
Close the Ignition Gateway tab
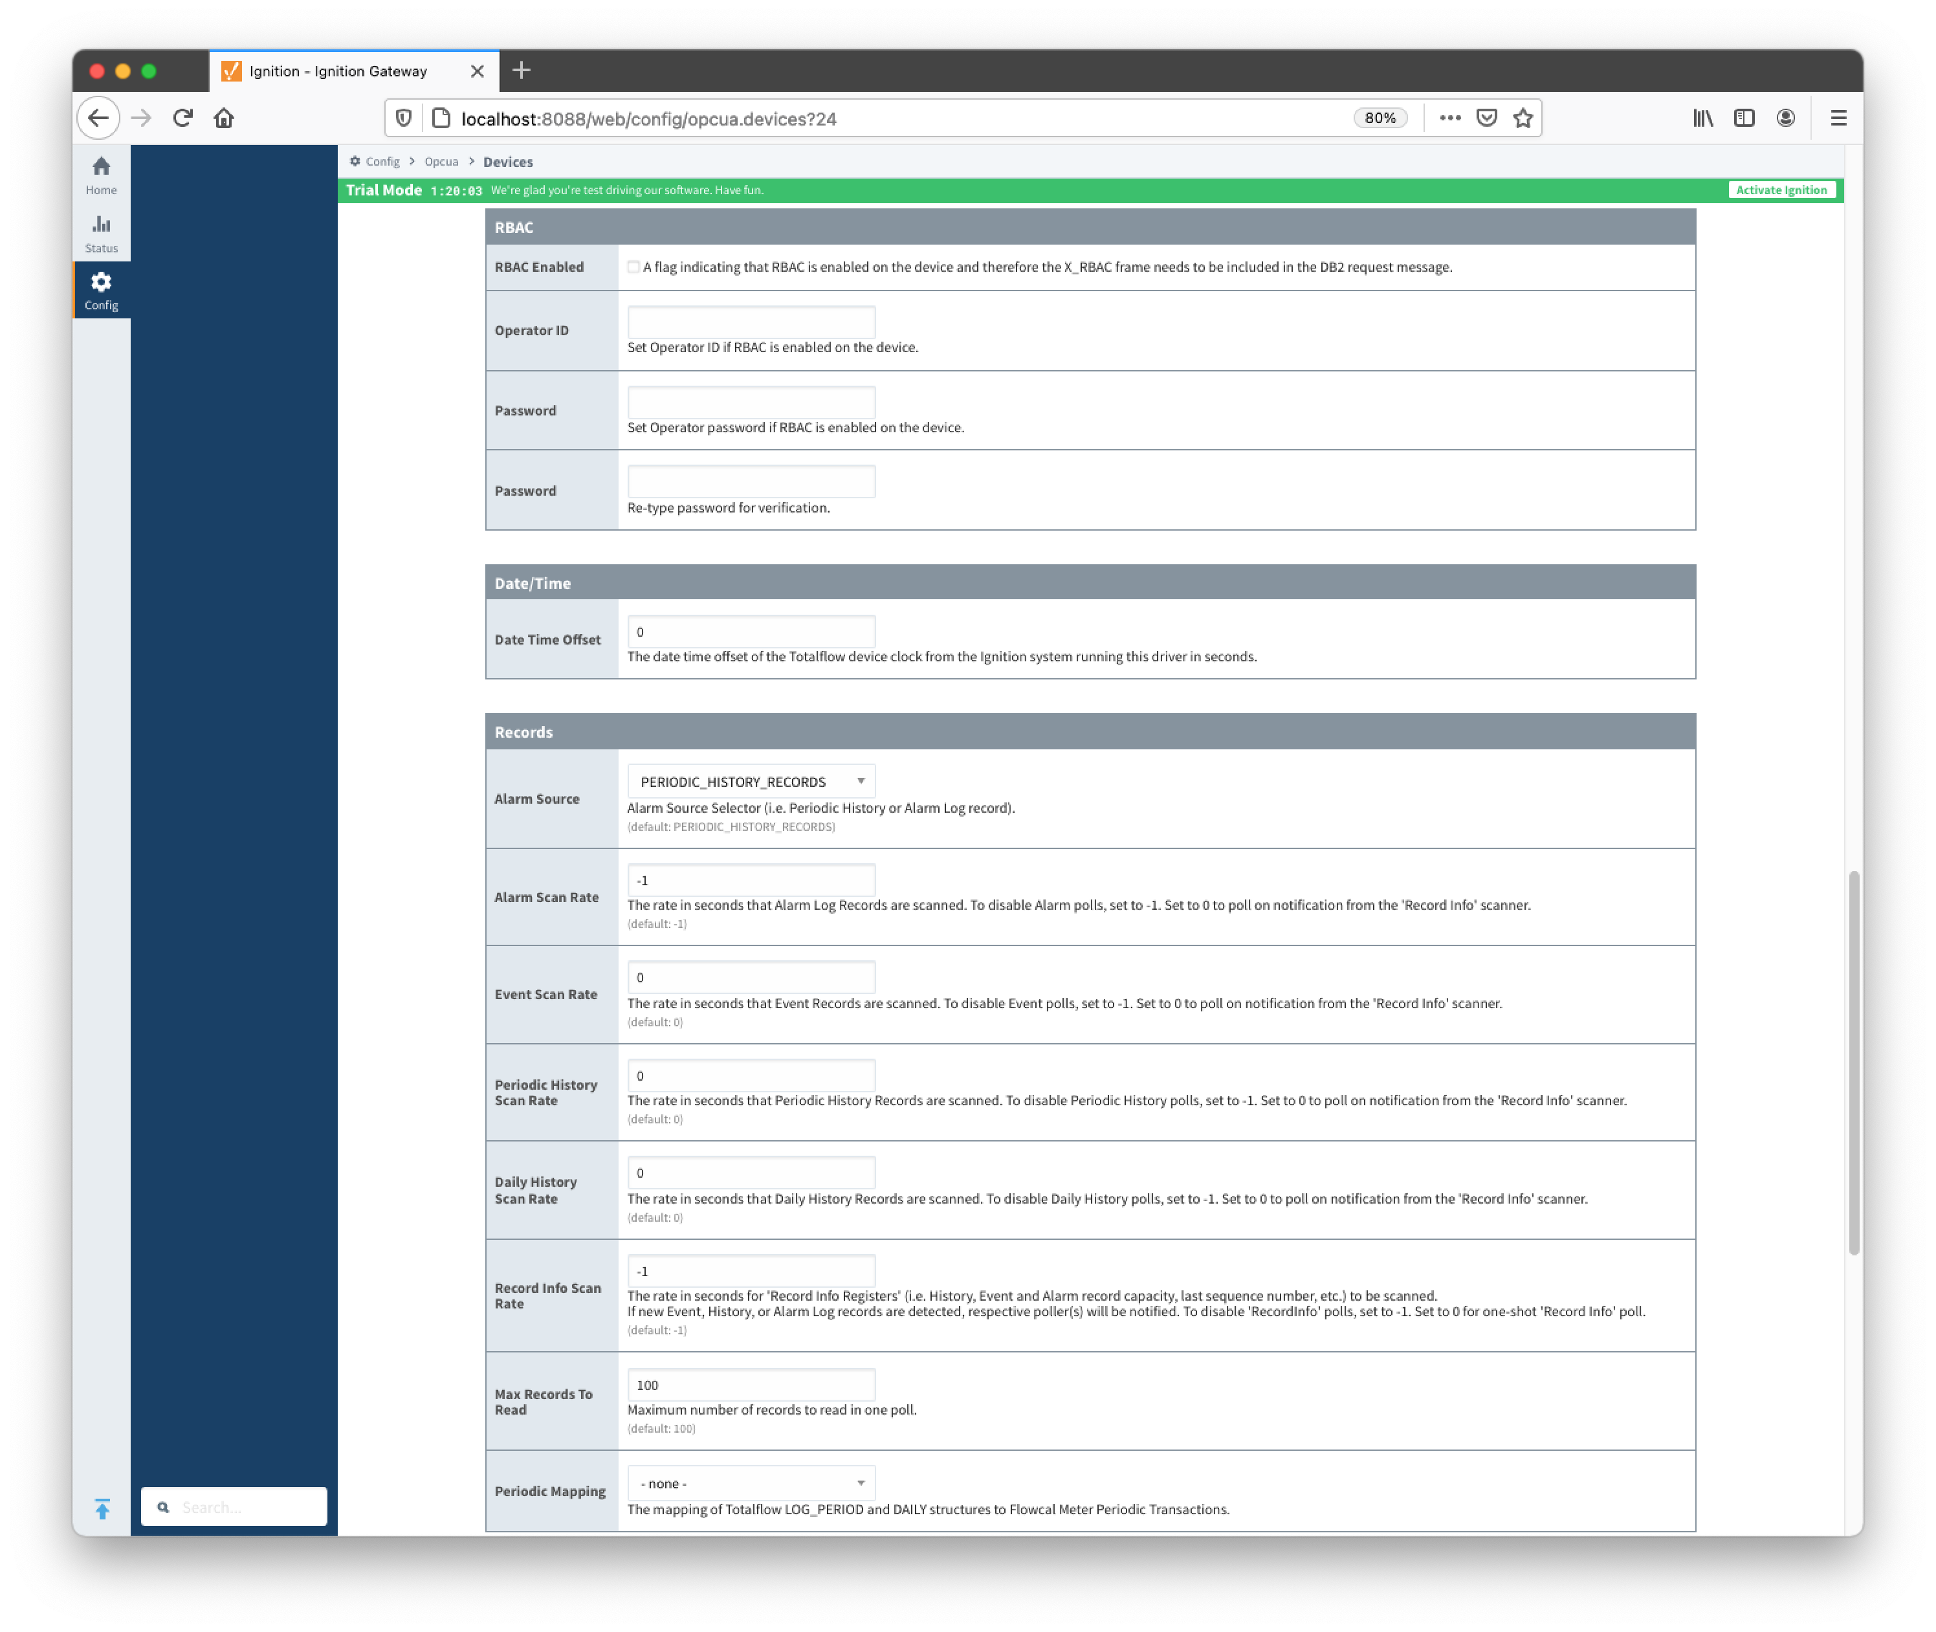click(x=478, y=71)
